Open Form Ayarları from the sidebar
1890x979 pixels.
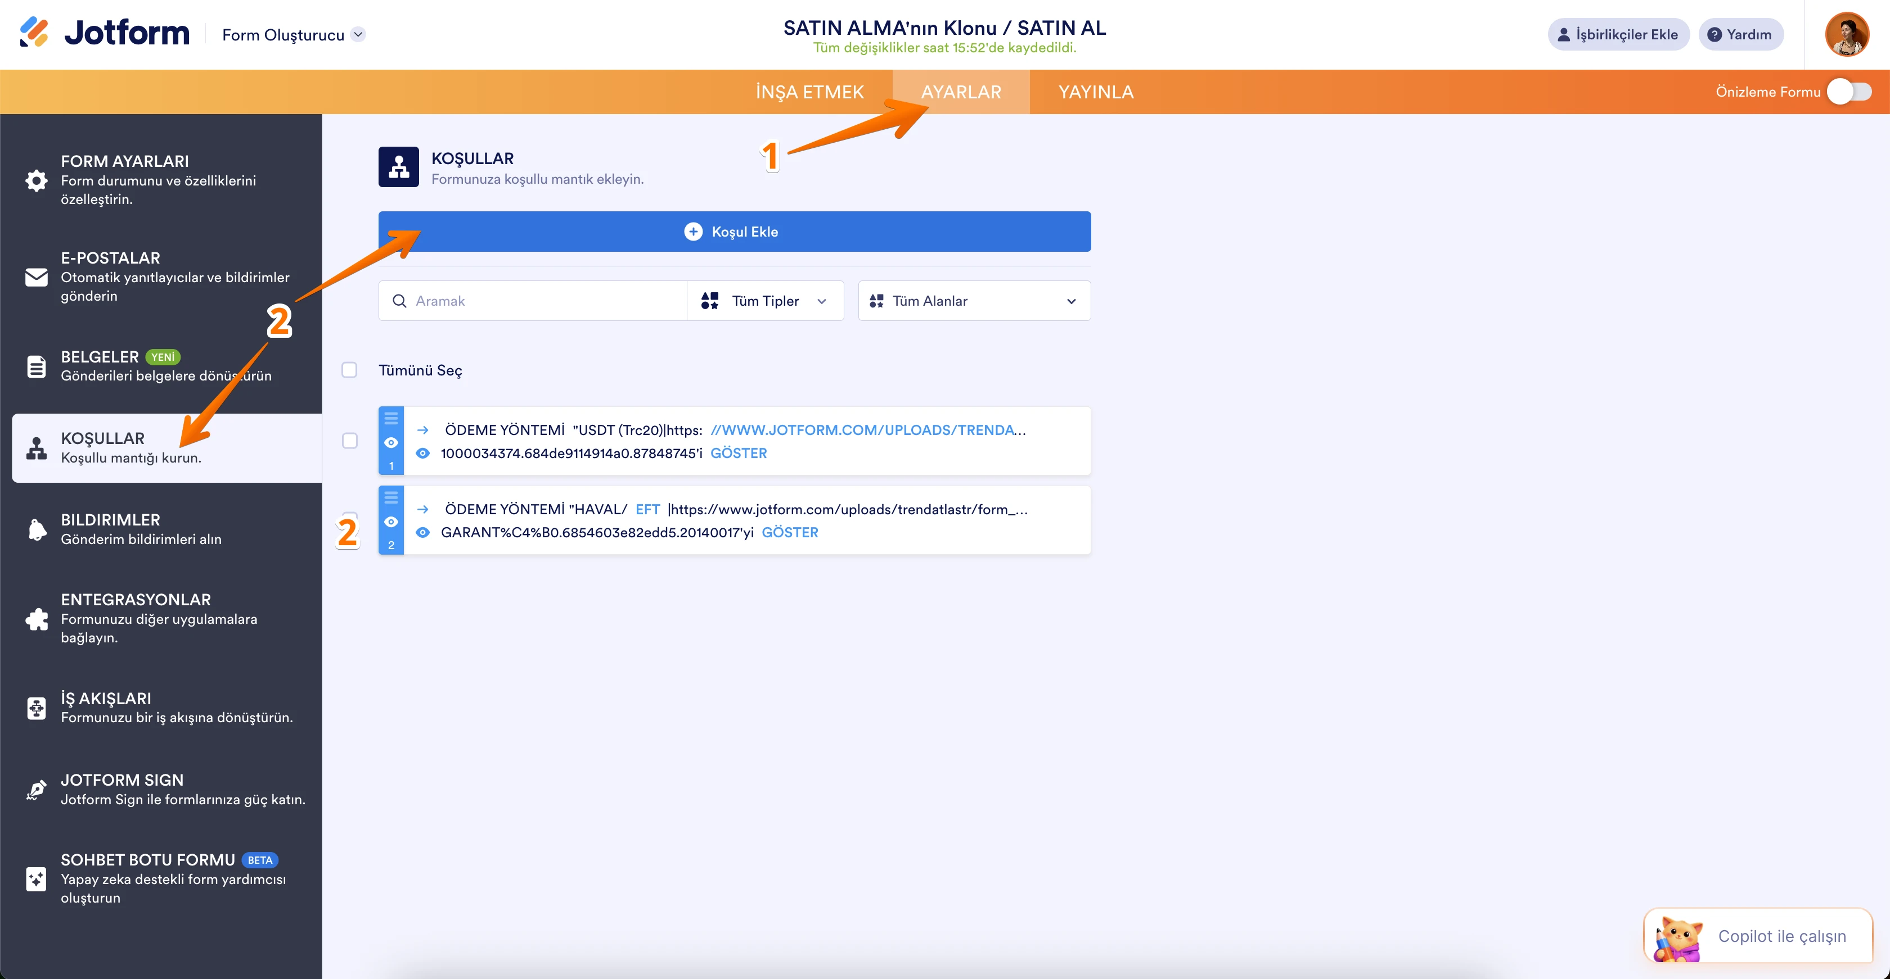(x=125, y=179)
